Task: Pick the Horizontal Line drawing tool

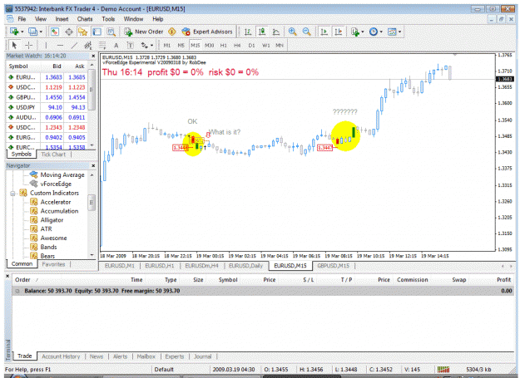Action: [60, 46]
